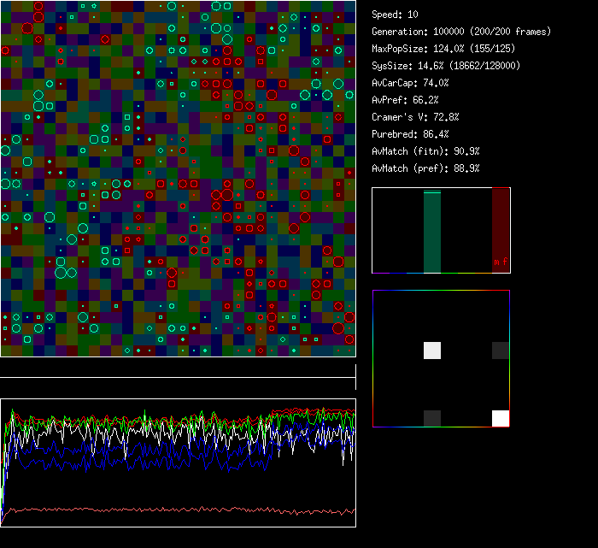Click the AvMatch (pref): 88.9% line

425,168
